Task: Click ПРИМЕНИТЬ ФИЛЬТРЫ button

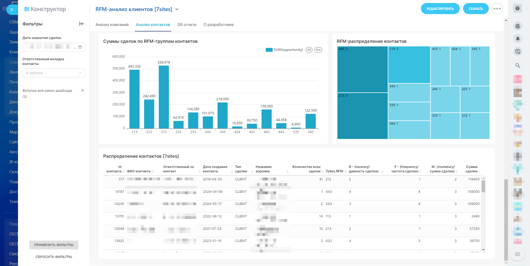Action: 54,245
